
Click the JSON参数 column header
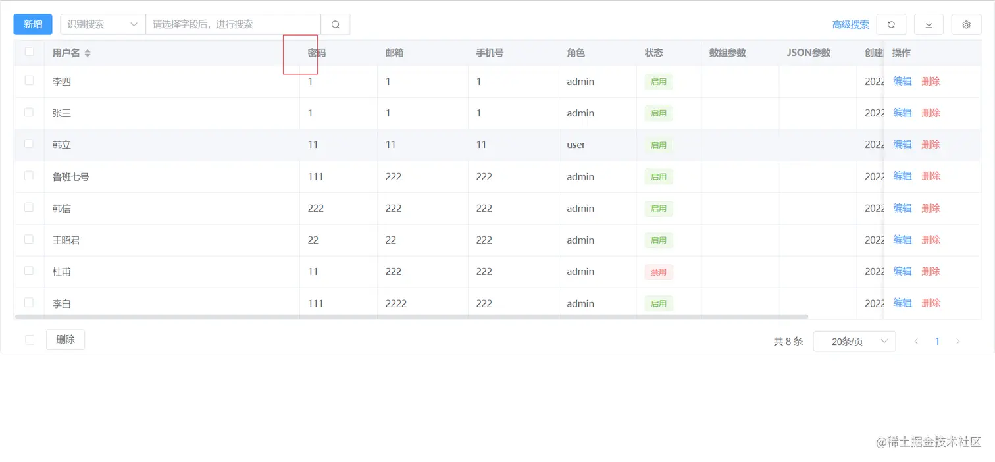(x=809, y=53)
